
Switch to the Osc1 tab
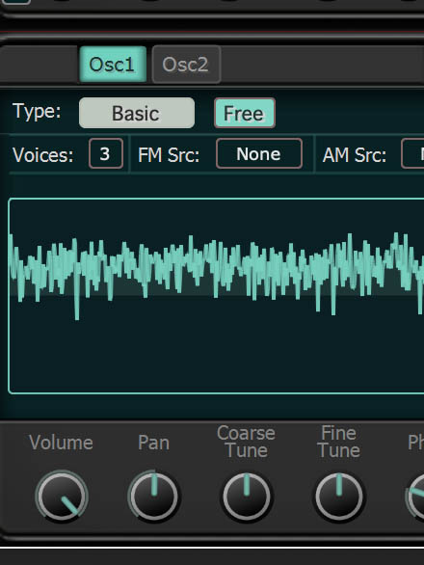[x=113, y=65]
